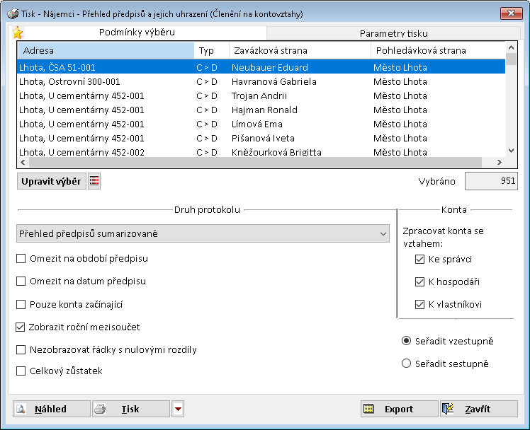Open the red arrow dropdown next to Tisk
Viewport: 530px width, 430px height.
click(178, 409)
